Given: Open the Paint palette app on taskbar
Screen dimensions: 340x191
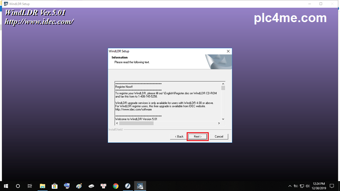Looking at the screenshot, I should [x=79, y=186].
